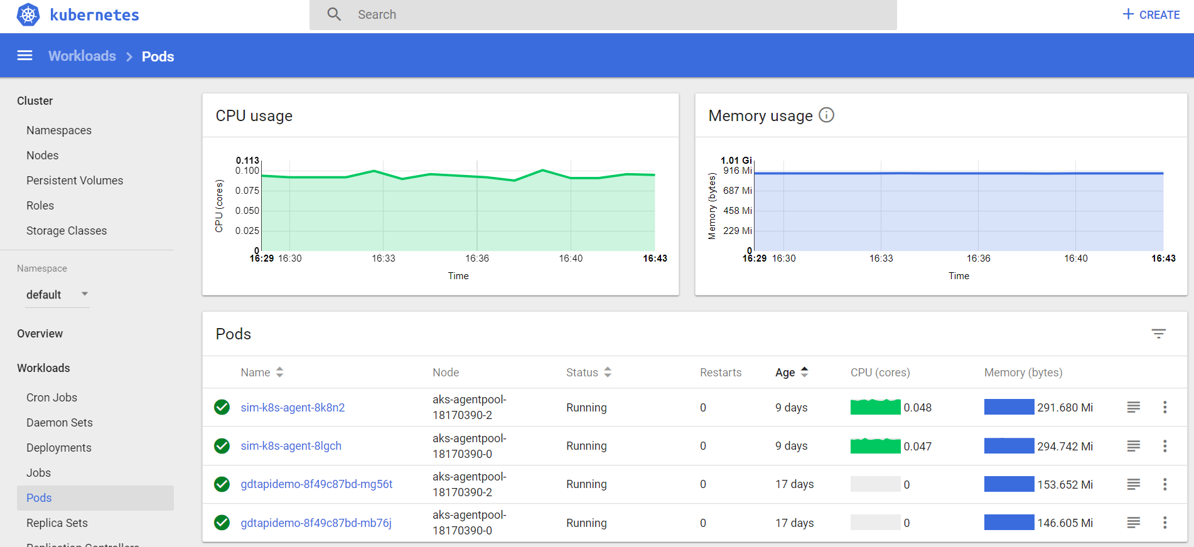The image size is (1194, 547).
Task: Select Deployments in the sidebar
Action: click(59, 447)
